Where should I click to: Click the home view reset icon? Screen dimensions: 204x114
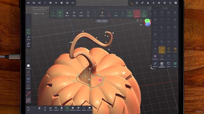coord(141,25)
